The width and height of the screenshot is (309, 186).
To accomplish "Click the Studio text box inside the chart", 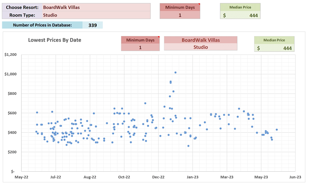I will (200, 47).
